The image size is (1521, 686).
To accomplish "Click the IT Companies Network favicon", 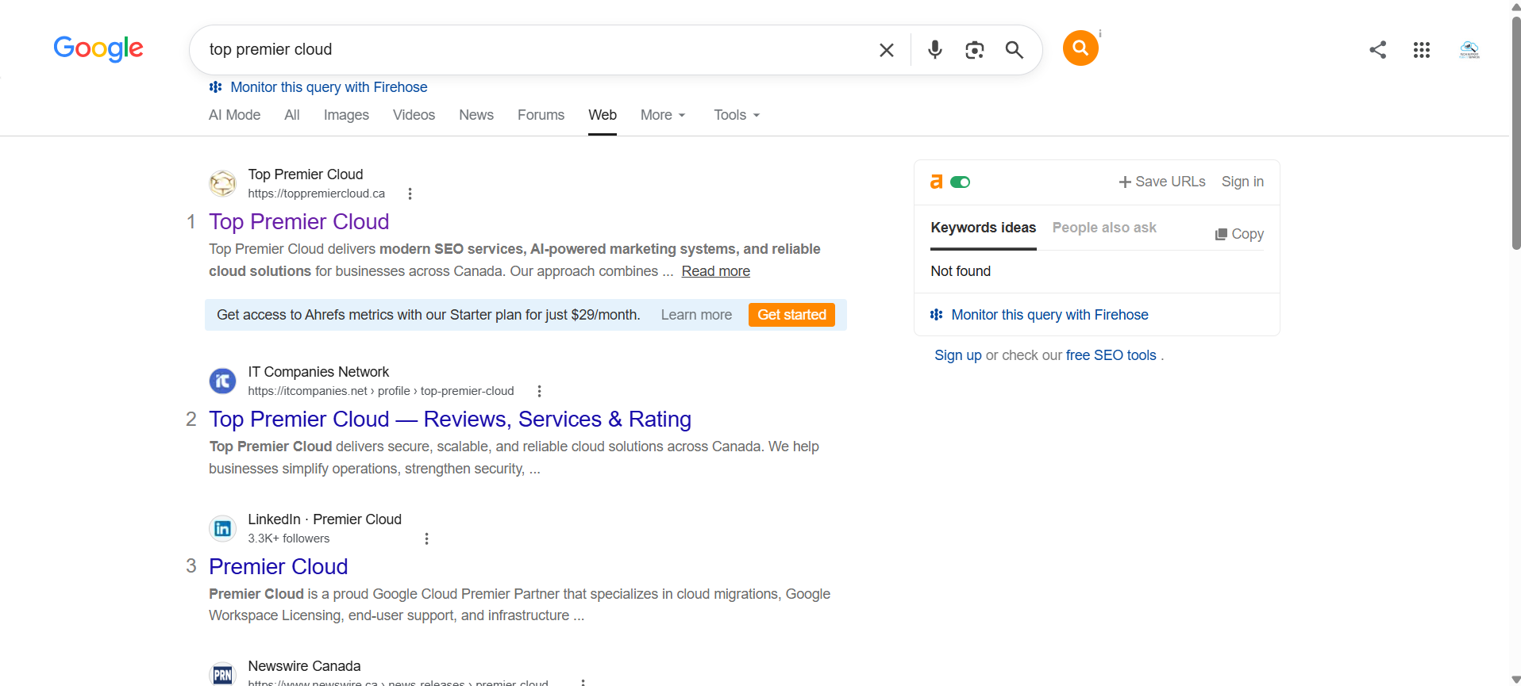I will pos(222,381).
